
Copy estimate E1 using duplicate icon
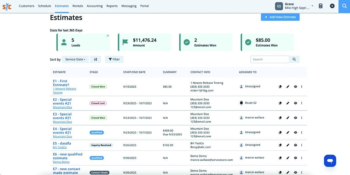tap(280, 87)
